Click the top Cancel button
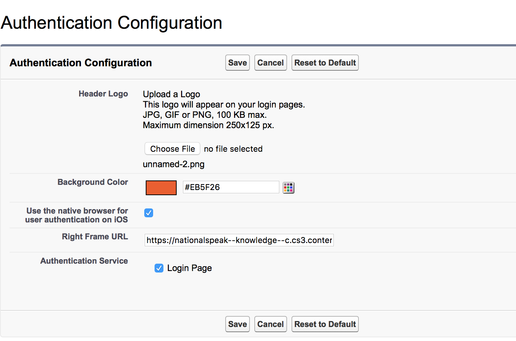Screen dimensions: 516x341 pyautogui.click(x=271, y=63)
